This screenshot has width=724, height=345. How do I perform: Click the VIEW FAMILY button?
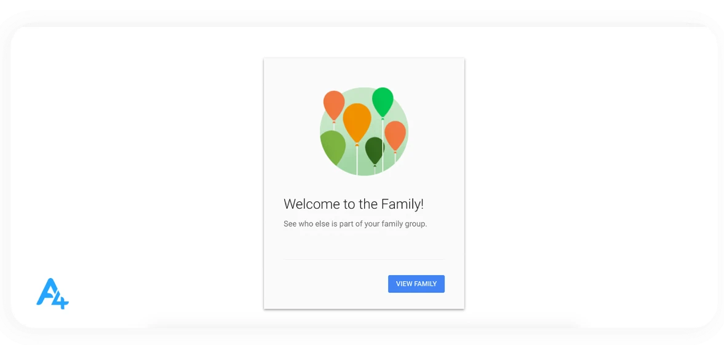click(416, 284)
